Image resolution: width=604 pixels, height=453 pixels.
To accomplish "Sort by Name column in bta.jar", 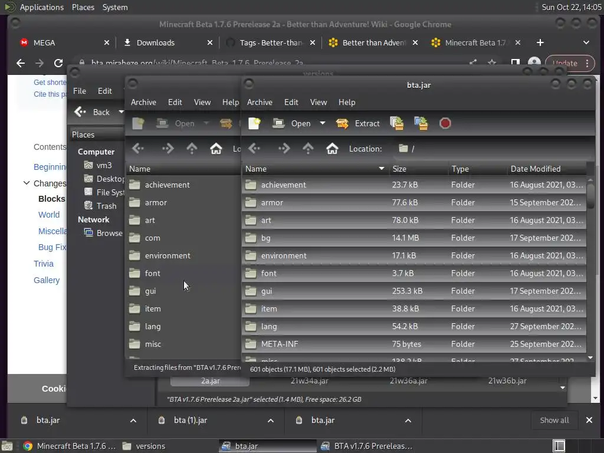I will 315,169.
